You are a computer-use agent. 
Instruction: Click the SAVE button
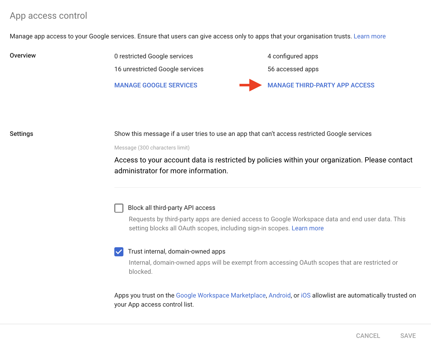(408, 336)
